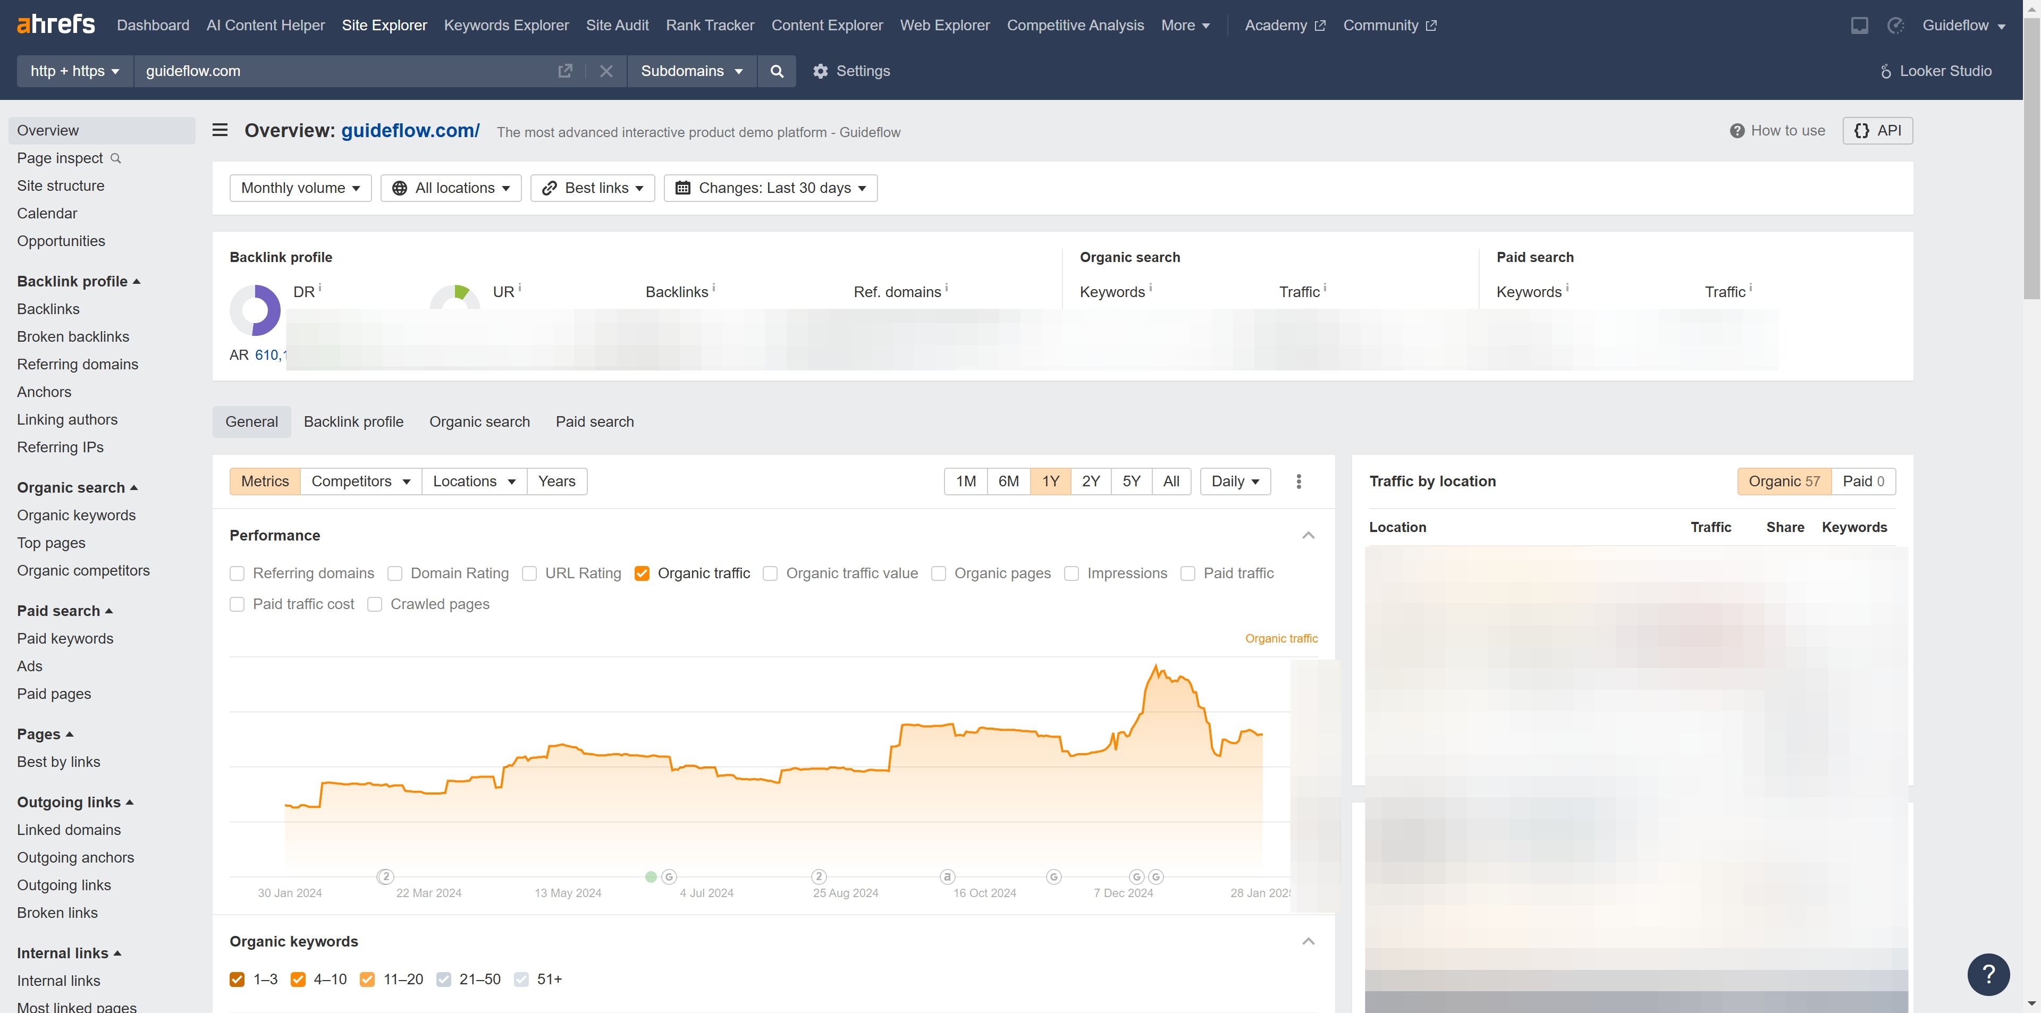Uncheck the Organic traffic metric
The image size is (2041, 1013).
(x=642, y=572)
